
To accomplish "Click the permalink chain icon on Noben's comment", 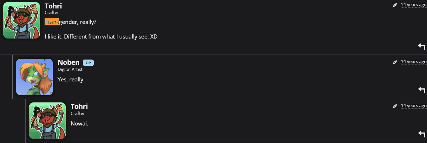I will [395, 62].
